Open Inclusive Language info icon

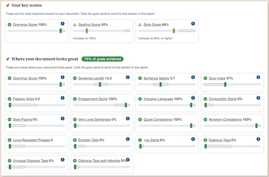pyautogui.click(x=193, y=98)
